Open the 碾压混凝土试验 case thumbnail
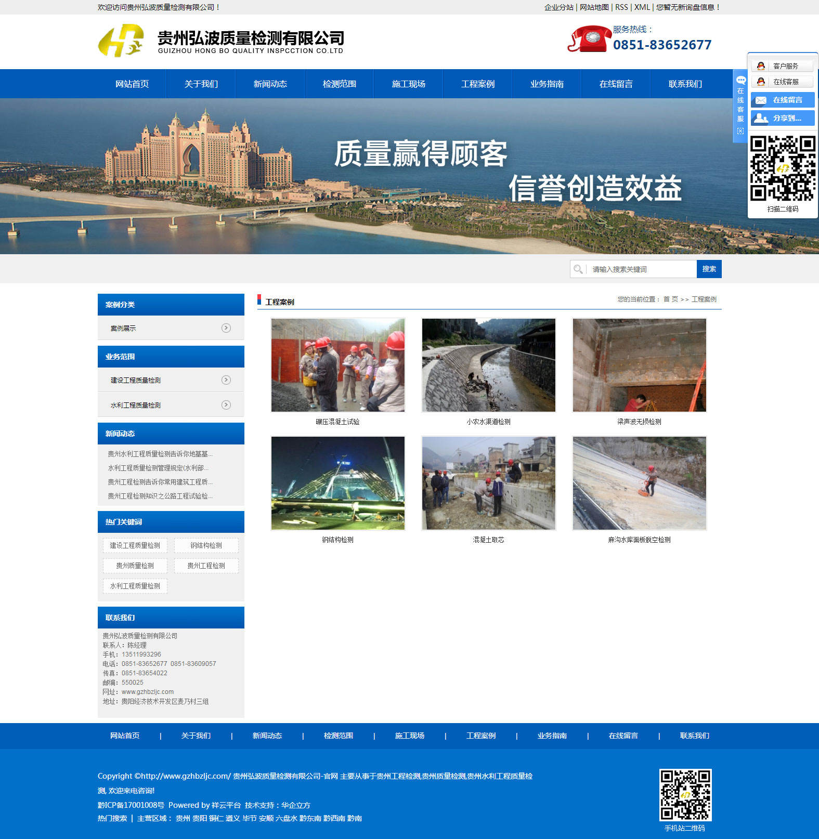 pyautogui.click(x=338, y=365)
